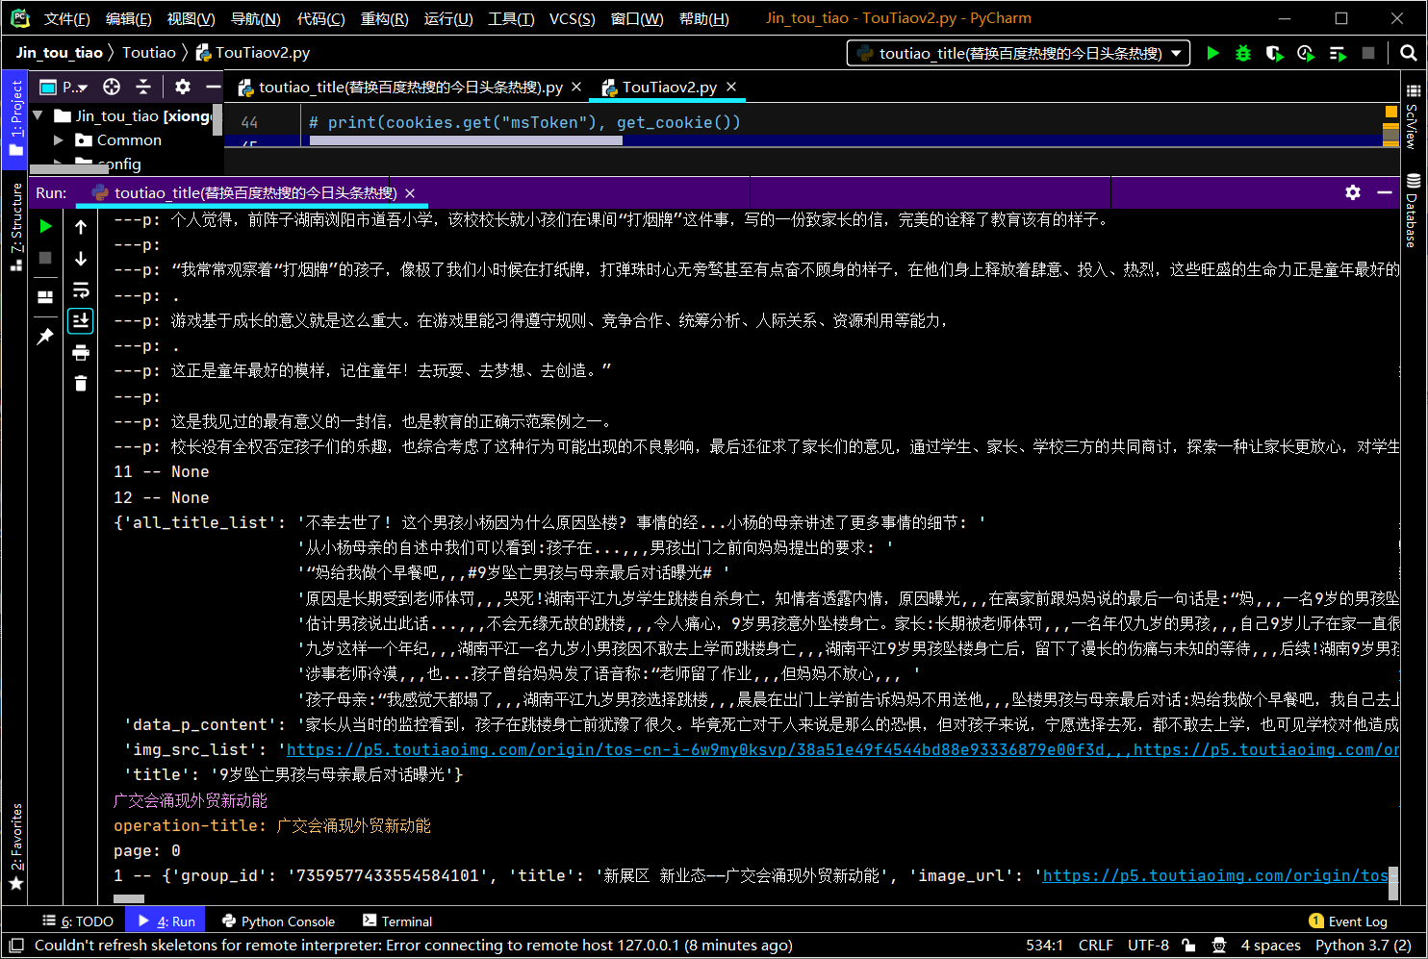The image size is (1428, 959).
Task: Open Project panel options gear
Action: [183, 87]
